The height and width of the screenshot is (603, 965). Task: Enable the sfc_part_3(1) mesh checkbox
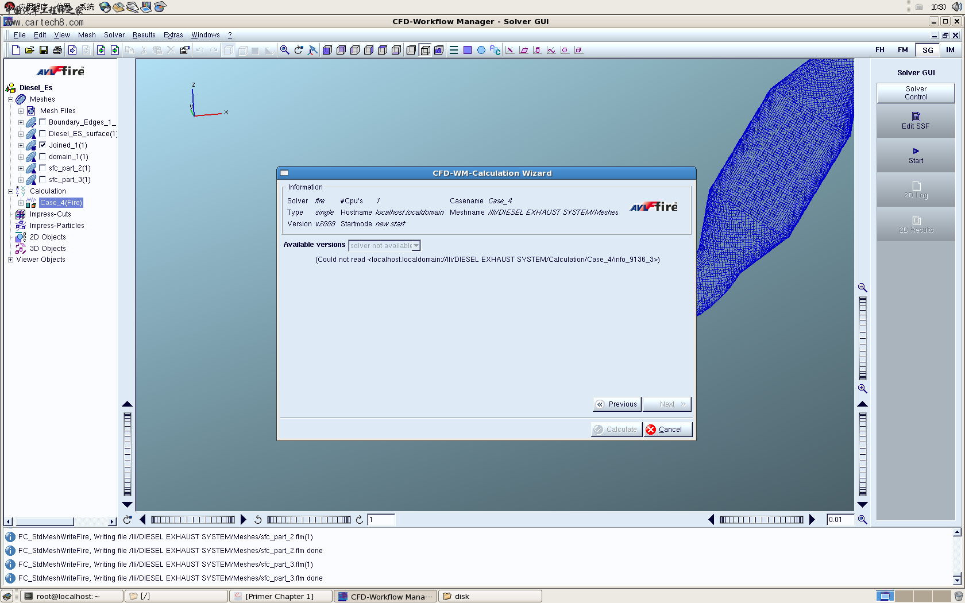pyautogui.click(x=43, y=179)
